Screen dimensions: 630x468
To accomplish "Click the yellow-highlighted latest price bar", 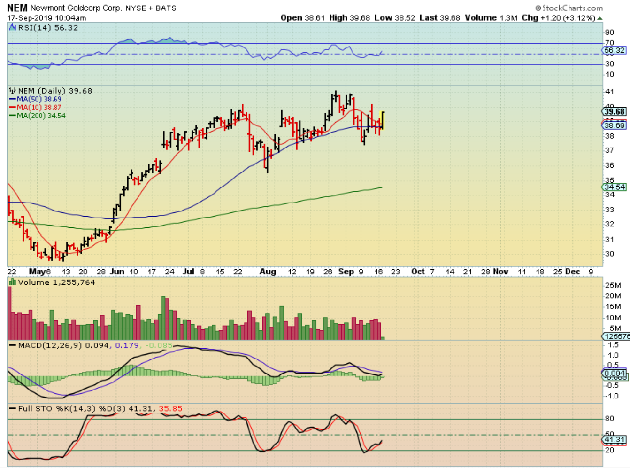I will pyautogui.click(x=383, y=120).
